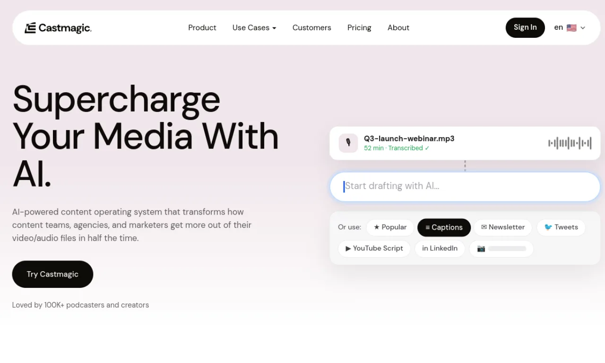The height and width of the screenshot is (363, 605).
Task: Choose the YouTube Script chip
Action: point(374,249)
